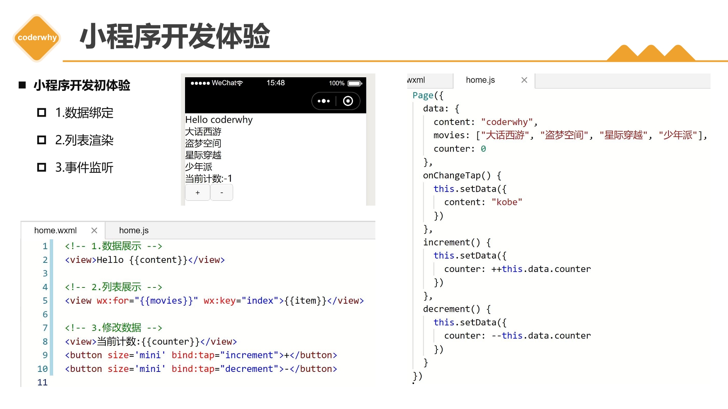Tap the - mini button in the simulator
The width and height of the screenshot is (728, 409).
pos(222,192)
